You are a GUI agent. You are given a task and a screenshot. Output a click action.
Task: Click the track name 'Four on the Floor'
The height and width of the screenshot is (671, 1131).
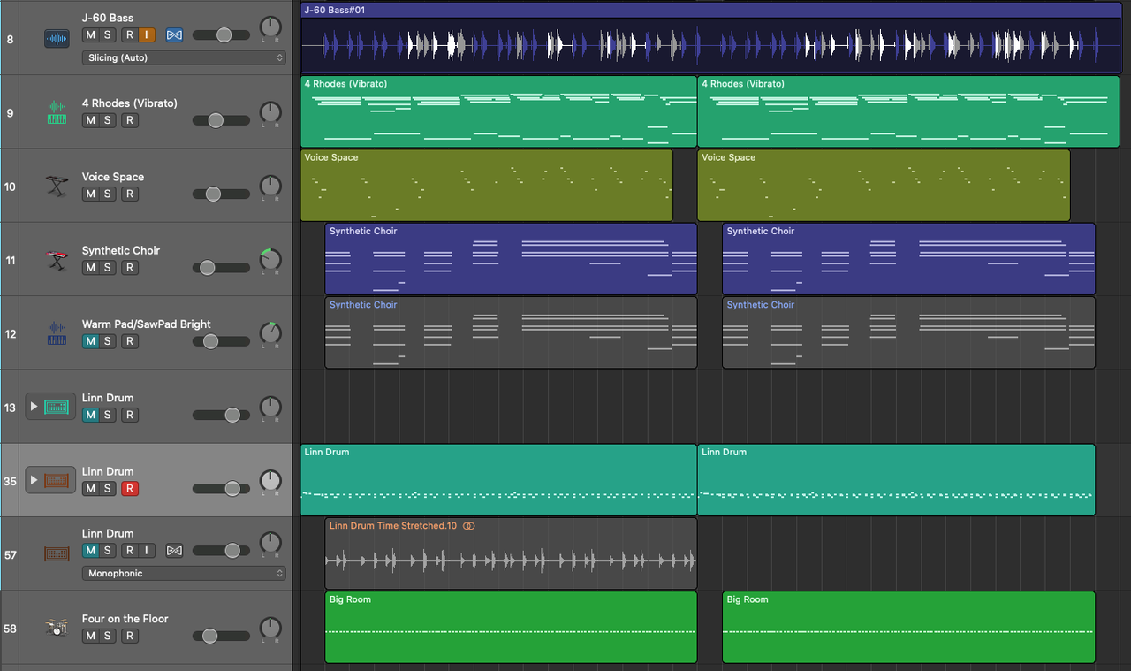click(125, 619)
